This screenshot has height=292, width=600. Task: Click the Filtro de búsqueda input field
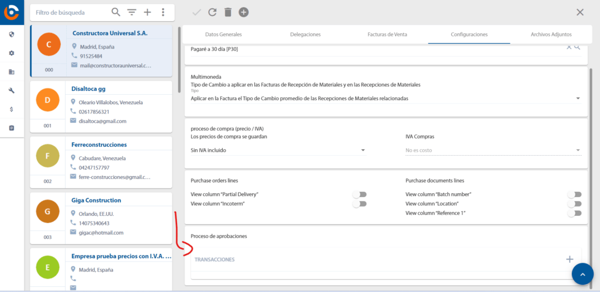click(x=70, y=12)
